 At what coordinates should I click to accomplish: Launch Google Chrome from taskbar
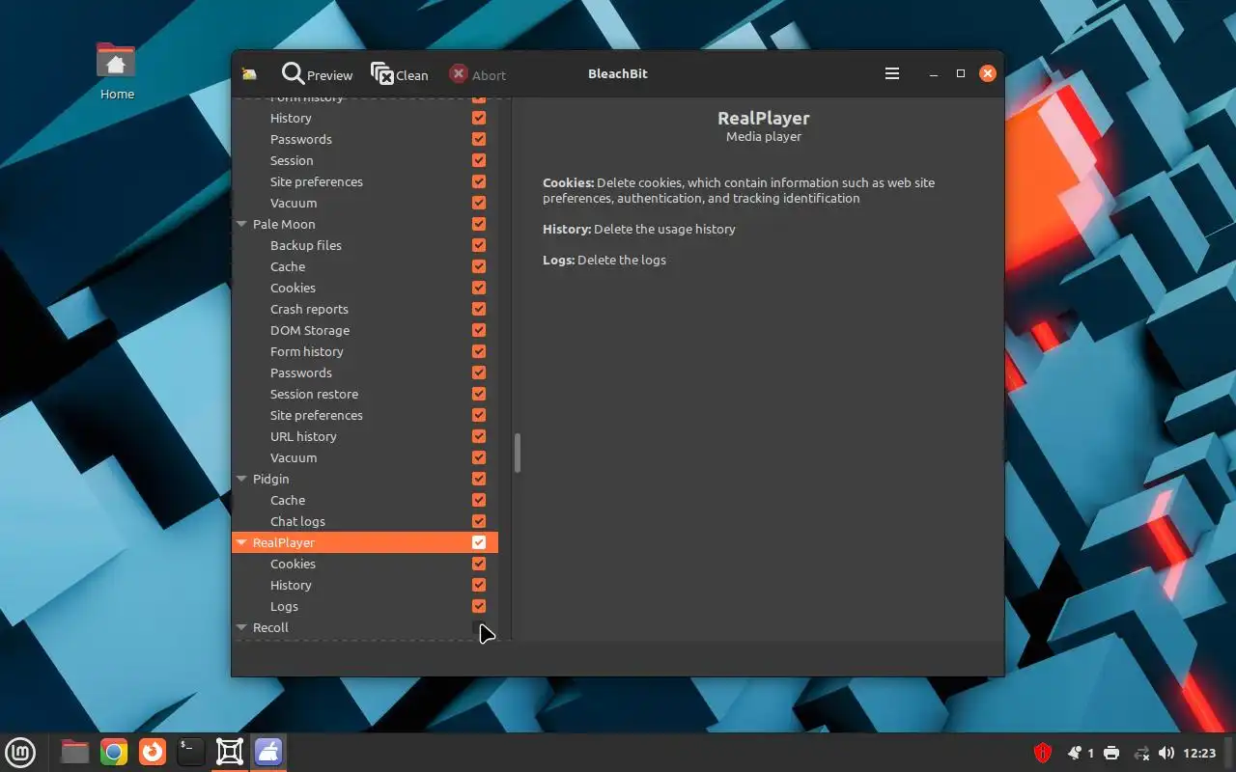pyautogui.click(x=114, y=752)
